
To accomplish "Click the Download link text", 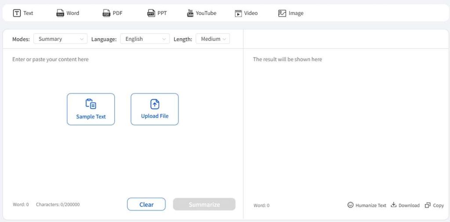I will pyautogui.click(x=409, y=205).
